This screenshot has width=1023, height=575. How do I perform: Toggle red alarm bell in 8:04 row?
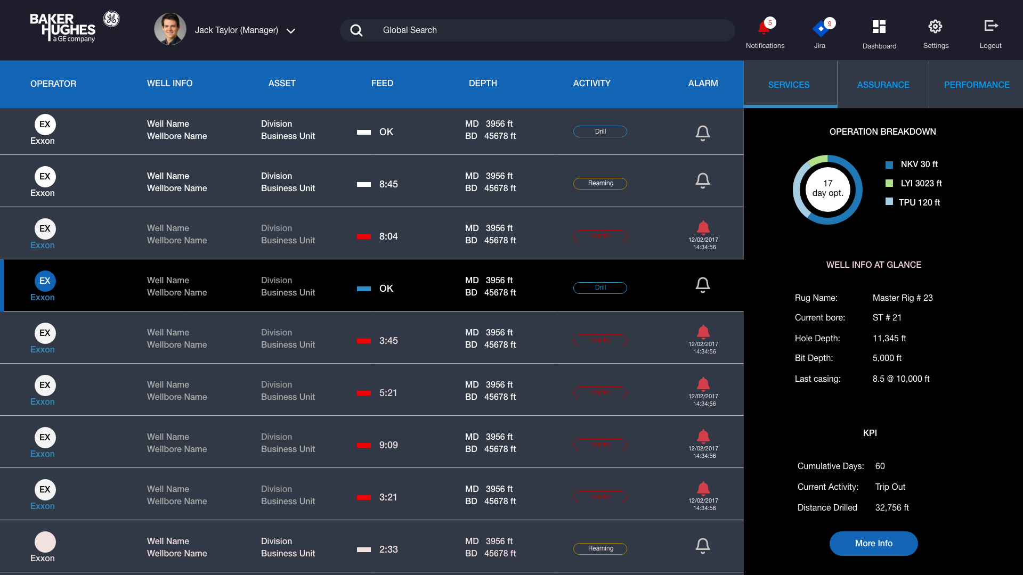pyautogui.click(x=703, y=228)
